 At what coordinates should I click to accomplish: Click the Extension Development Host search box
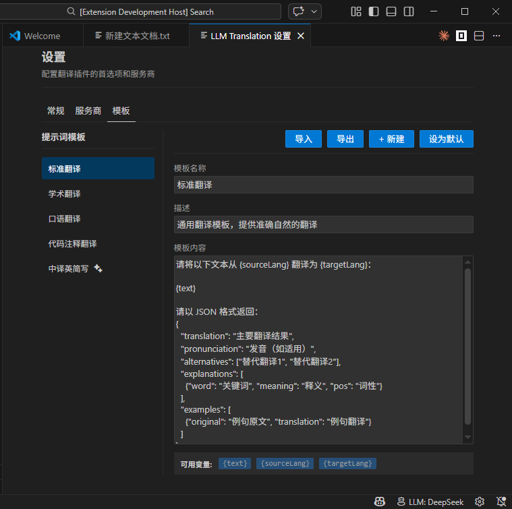[140, 11]
